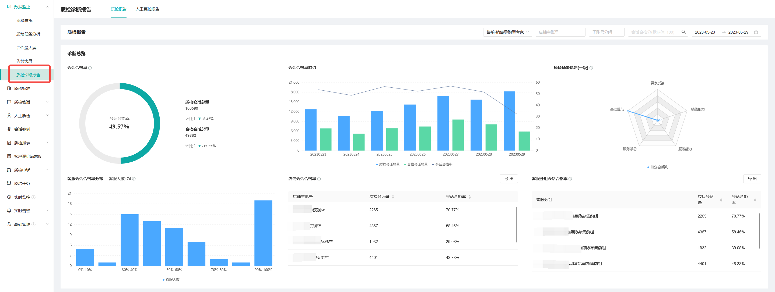Viewport: 775px width, 292px height.
Task: Select 质检诊断报告 in the sidebar
Action: pyautogui.click(x=28, y=75)
